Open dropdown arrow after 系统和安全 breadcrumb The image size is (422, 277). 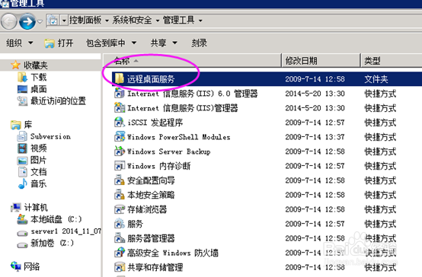click(x=158, y=21)
